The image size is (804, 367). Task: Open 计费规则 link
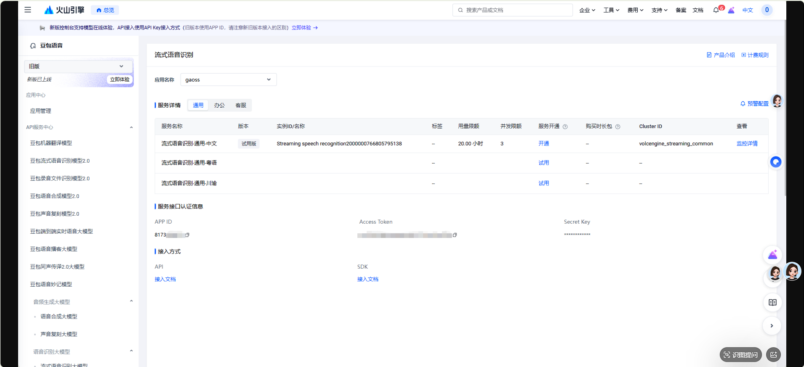(x=755, y=55)
